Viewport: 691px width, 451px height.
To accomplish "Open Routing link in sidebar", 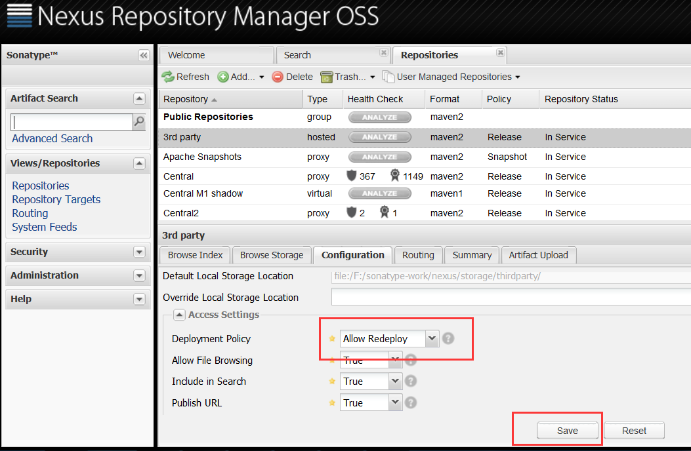I will (x=30, y=213).
